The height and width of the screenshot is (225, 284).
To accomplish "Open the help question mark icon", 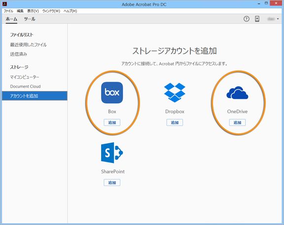I will click(x=247, y=19).
